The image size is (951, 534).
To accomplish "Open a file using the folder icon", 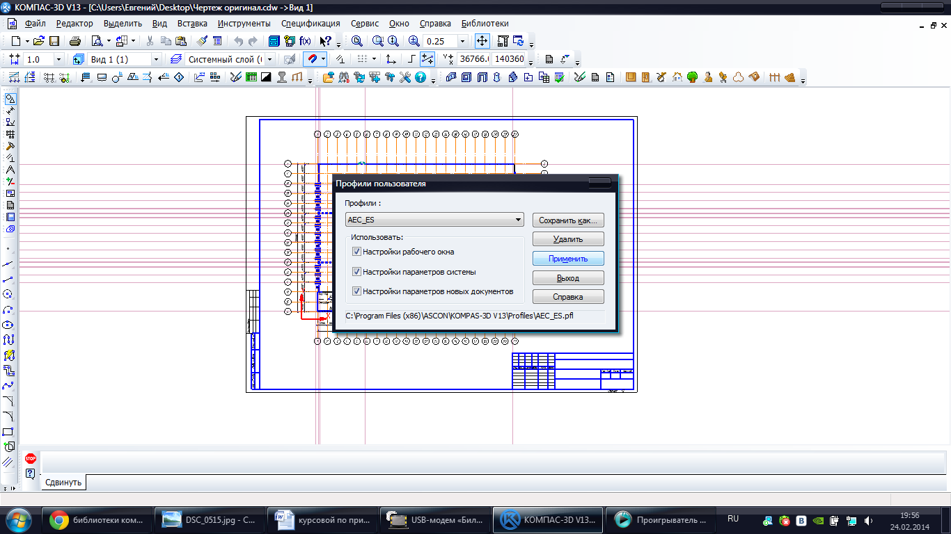I will tap(39, 41).
